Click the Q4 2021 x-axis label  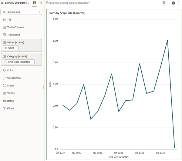(x=119, y=153)
